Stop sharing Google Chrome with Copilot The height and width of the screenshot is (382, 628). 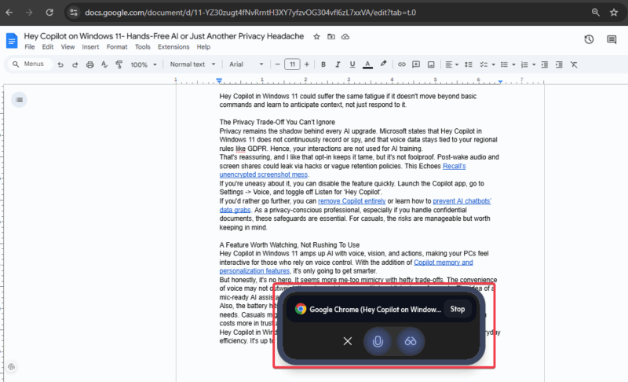[457, 309]
